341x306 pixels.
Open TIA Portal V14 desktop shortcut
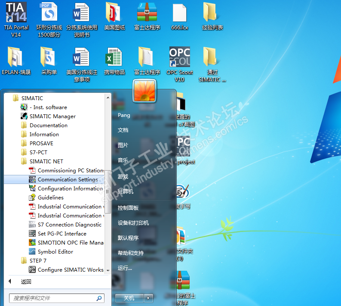[x=16, y=20]
